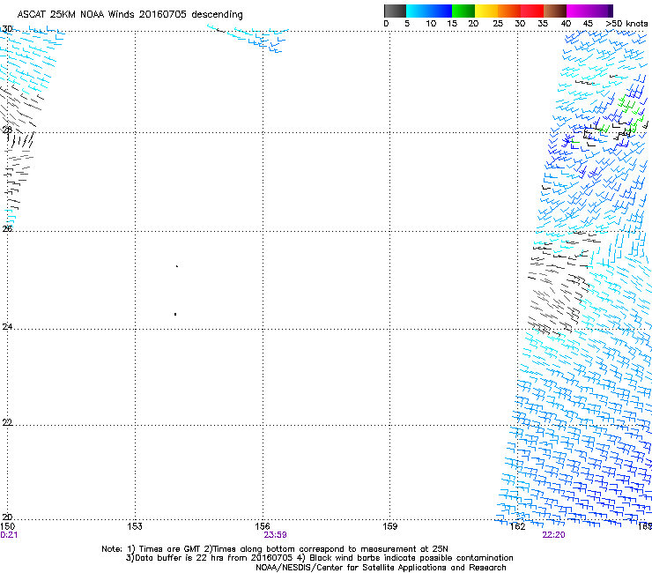Click the "NOAA/NESDIS/Center for Satellite Applications and Research" credit
Image resolution: width=652 pixels, height=573 pixels.
pyautogui.click(x=381, y=568)
